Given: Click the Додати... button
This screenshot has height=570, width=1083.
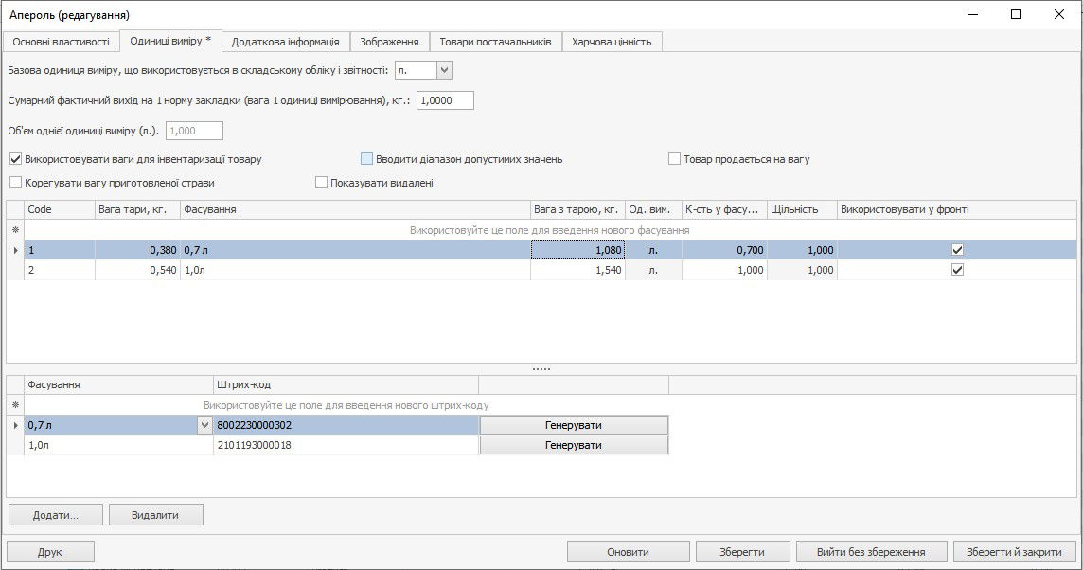Looking at the screenshot, I should (x=55, y=515).
